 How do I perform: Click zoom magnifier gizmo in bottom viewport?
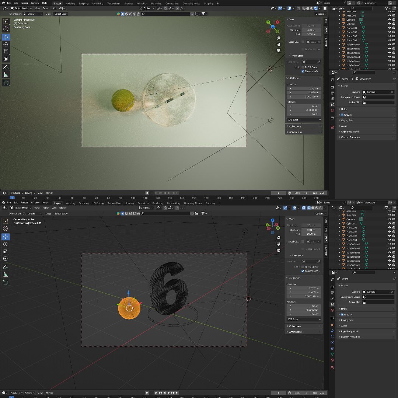point(279,238)
